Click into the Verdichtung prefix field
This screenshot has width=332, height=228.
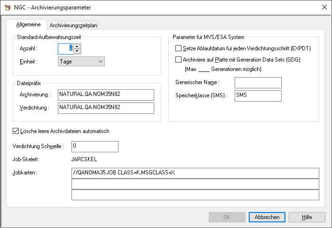(x=106, y=108)
